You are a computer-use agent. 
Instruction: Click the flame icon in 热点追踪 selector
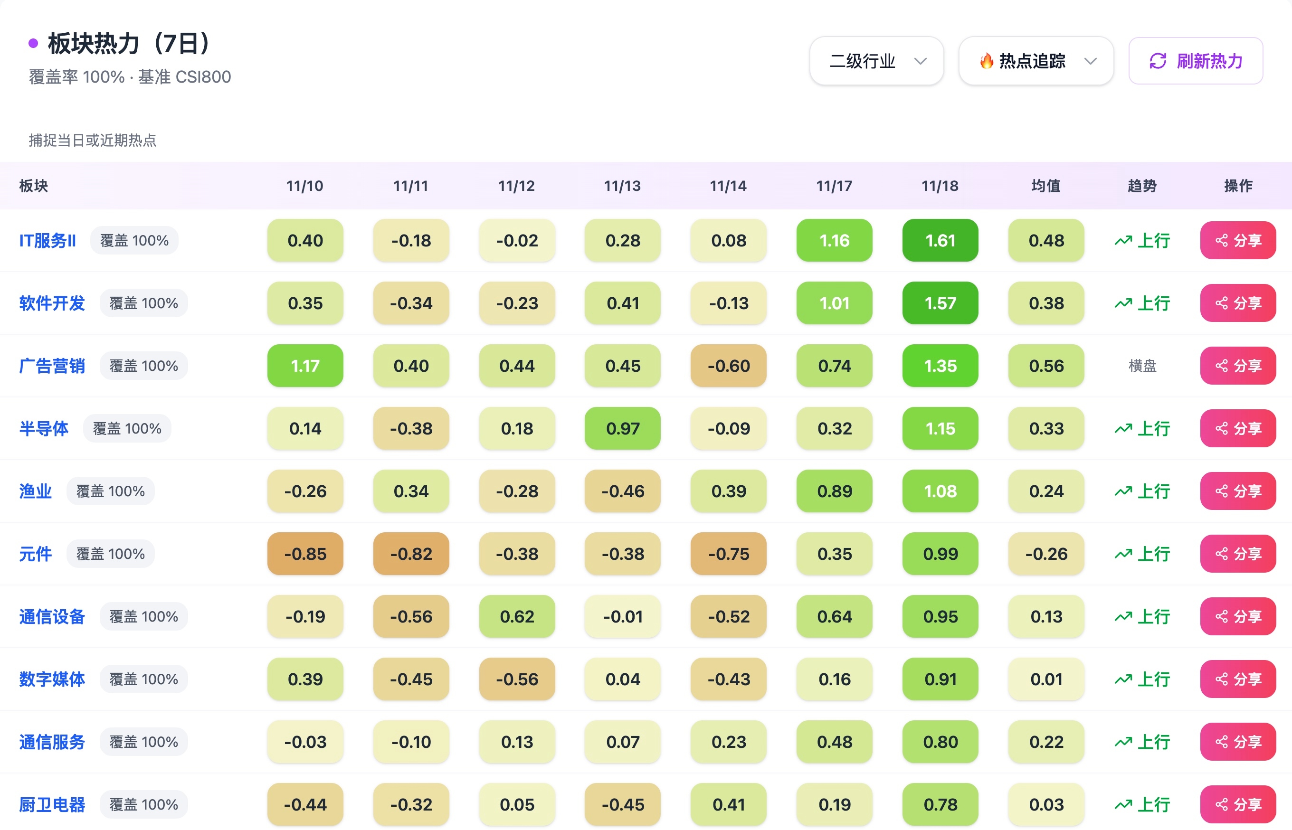point(987,61)
